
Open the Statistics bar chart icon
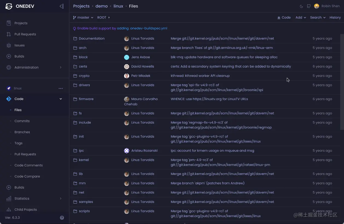point(9,199)
